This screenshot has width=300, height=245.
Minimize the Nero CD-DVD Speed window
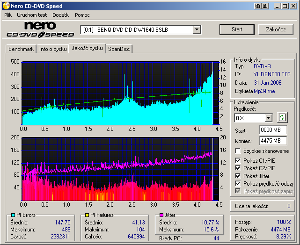(277, 6)
